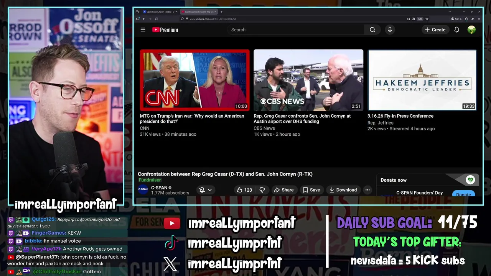Visit the Rep. Jeffries channel name link
The height and width of the screenshot is (276, 491).
pyautogui.click(x=381, y=123)
